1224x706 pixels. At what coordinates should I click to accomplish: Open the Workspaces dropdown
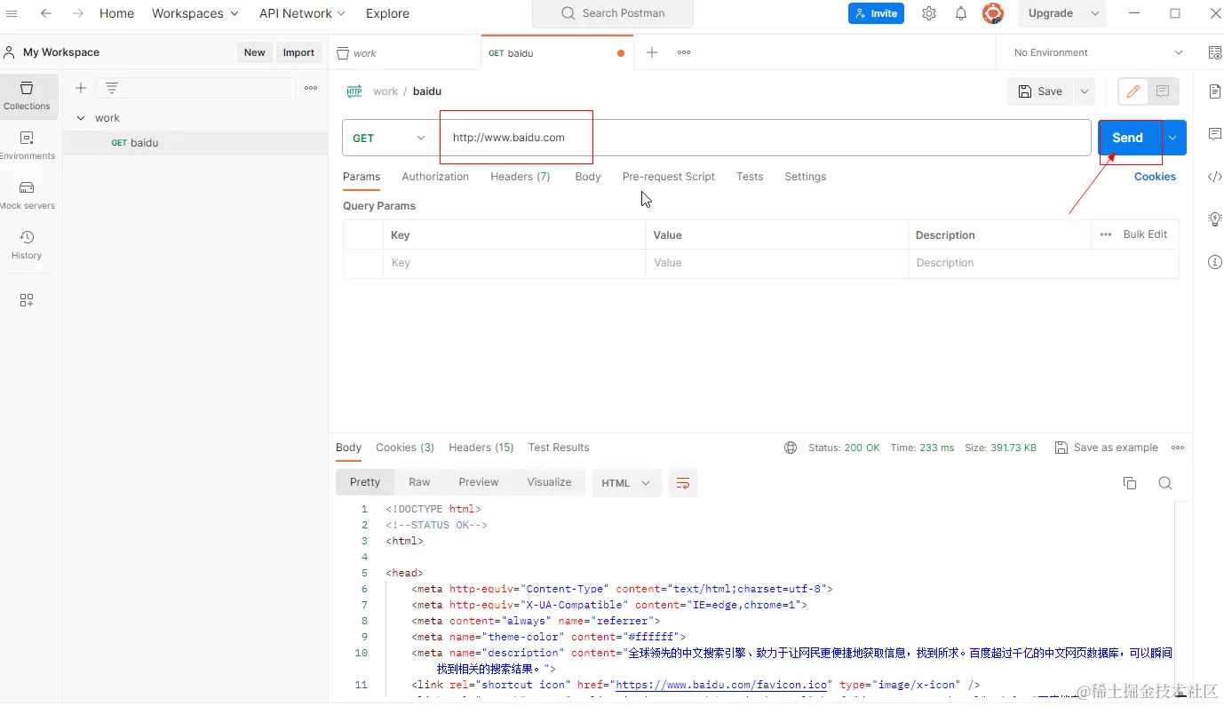[195, 13]
